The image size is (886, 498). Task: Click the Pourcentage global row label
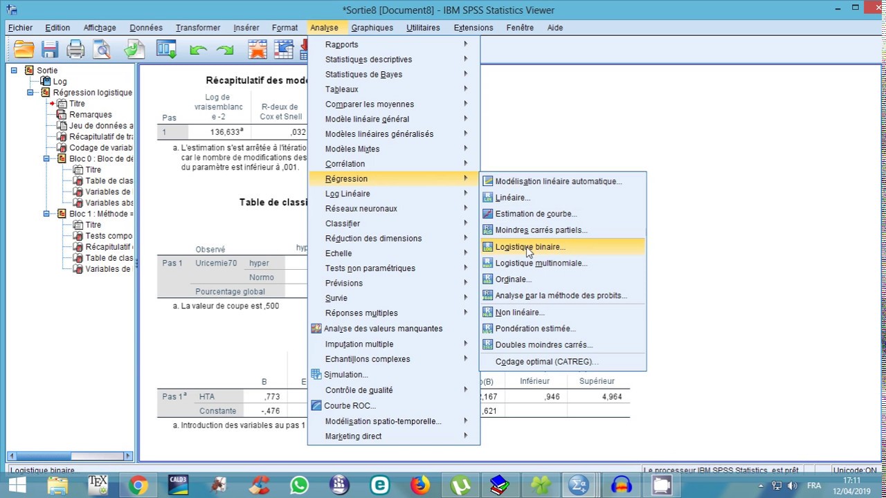(x=230, y=292)
